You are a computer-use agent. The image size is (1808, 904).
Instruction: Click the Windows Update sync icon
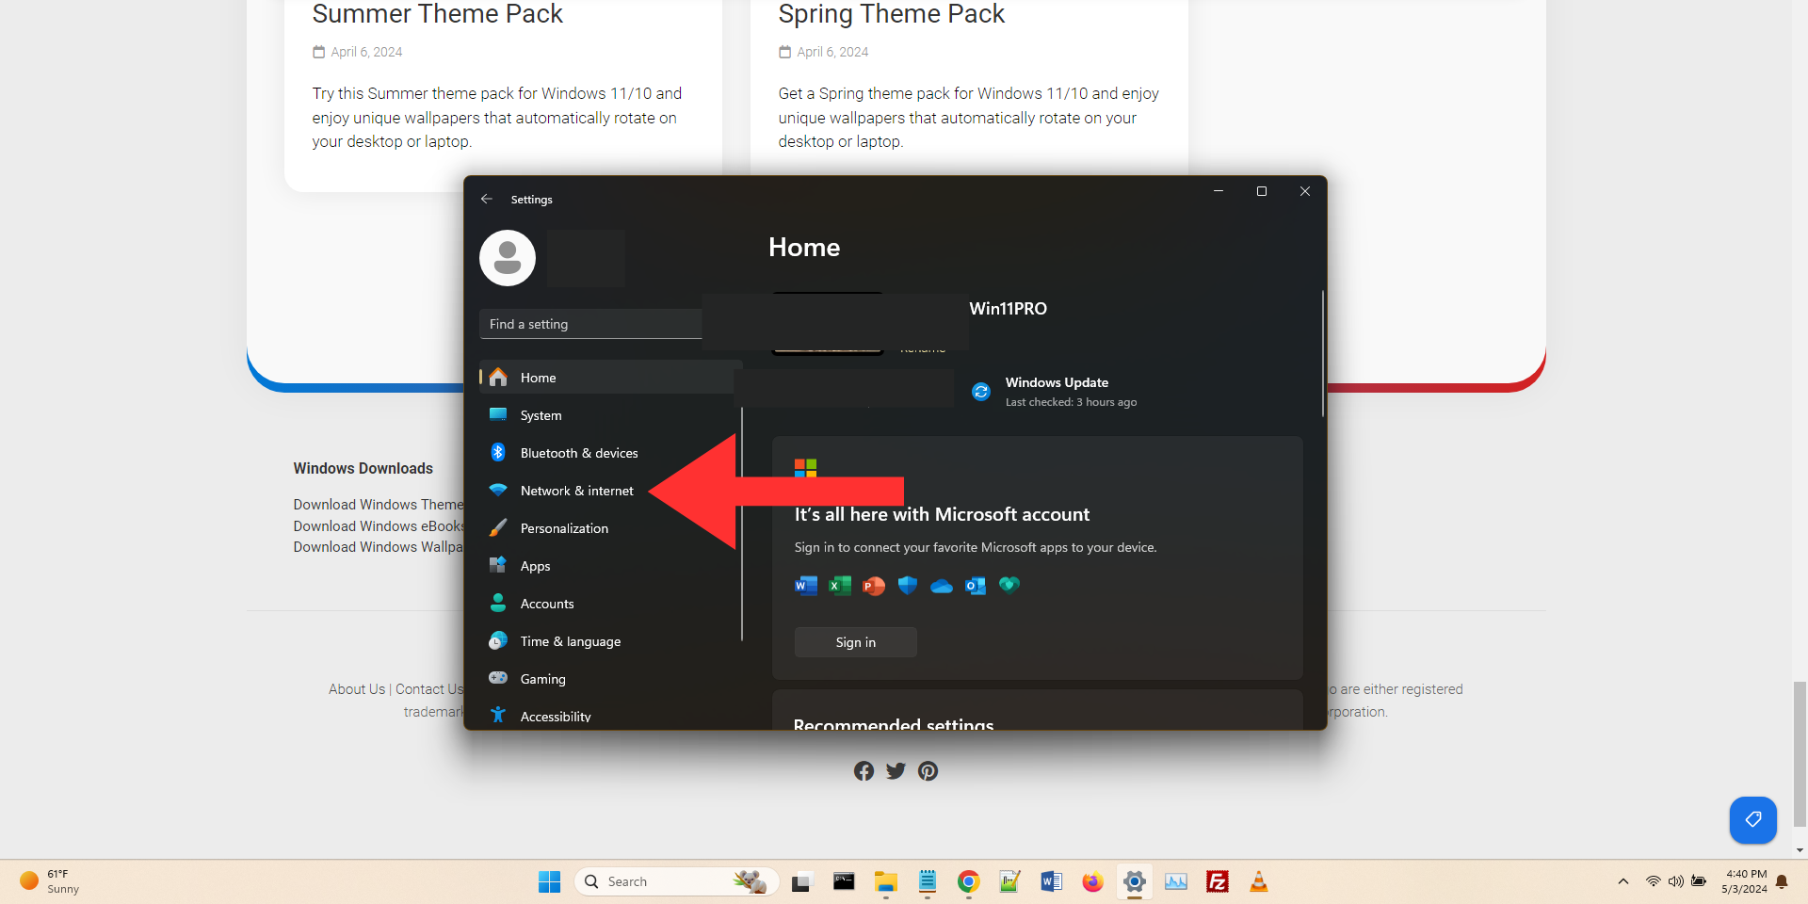pyautogui.click(x=981, y=392)
